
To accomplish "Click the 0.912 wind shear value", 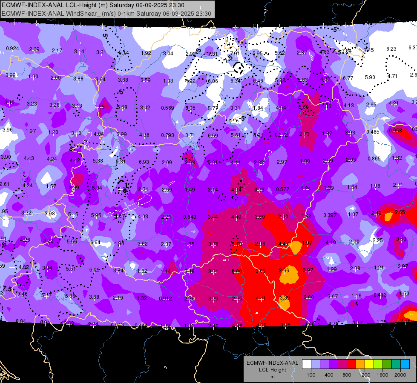I will (165, 298).
